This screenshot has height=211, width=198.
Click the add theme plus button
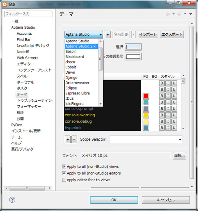[108, 35]
